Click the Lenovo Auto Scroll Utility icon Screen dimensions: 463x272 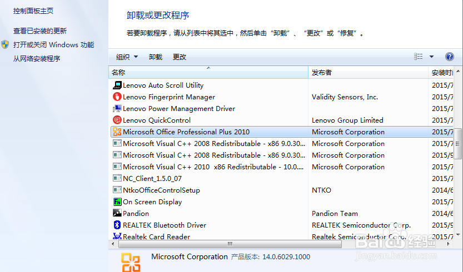coord(117,85)
